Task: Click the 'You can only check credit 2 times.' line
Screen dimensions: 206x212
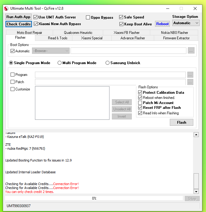Action: [x=30, y=192]
